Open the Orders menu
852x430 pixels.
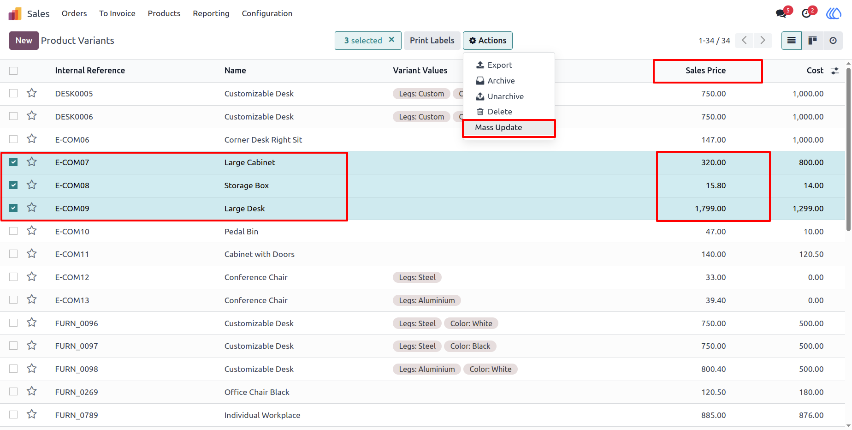click(74, 13)
